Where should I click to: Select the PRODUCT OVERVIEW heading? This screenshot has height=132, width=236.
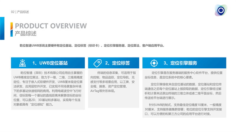tap(51, 26)
